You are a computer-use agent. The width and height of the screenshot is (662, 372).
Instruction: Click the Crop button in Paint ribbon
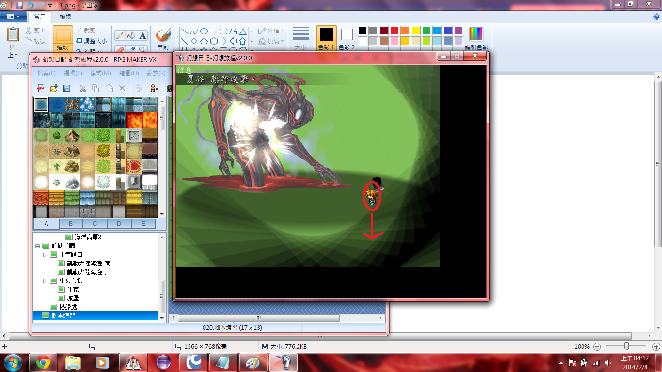[x=86, y=30]
